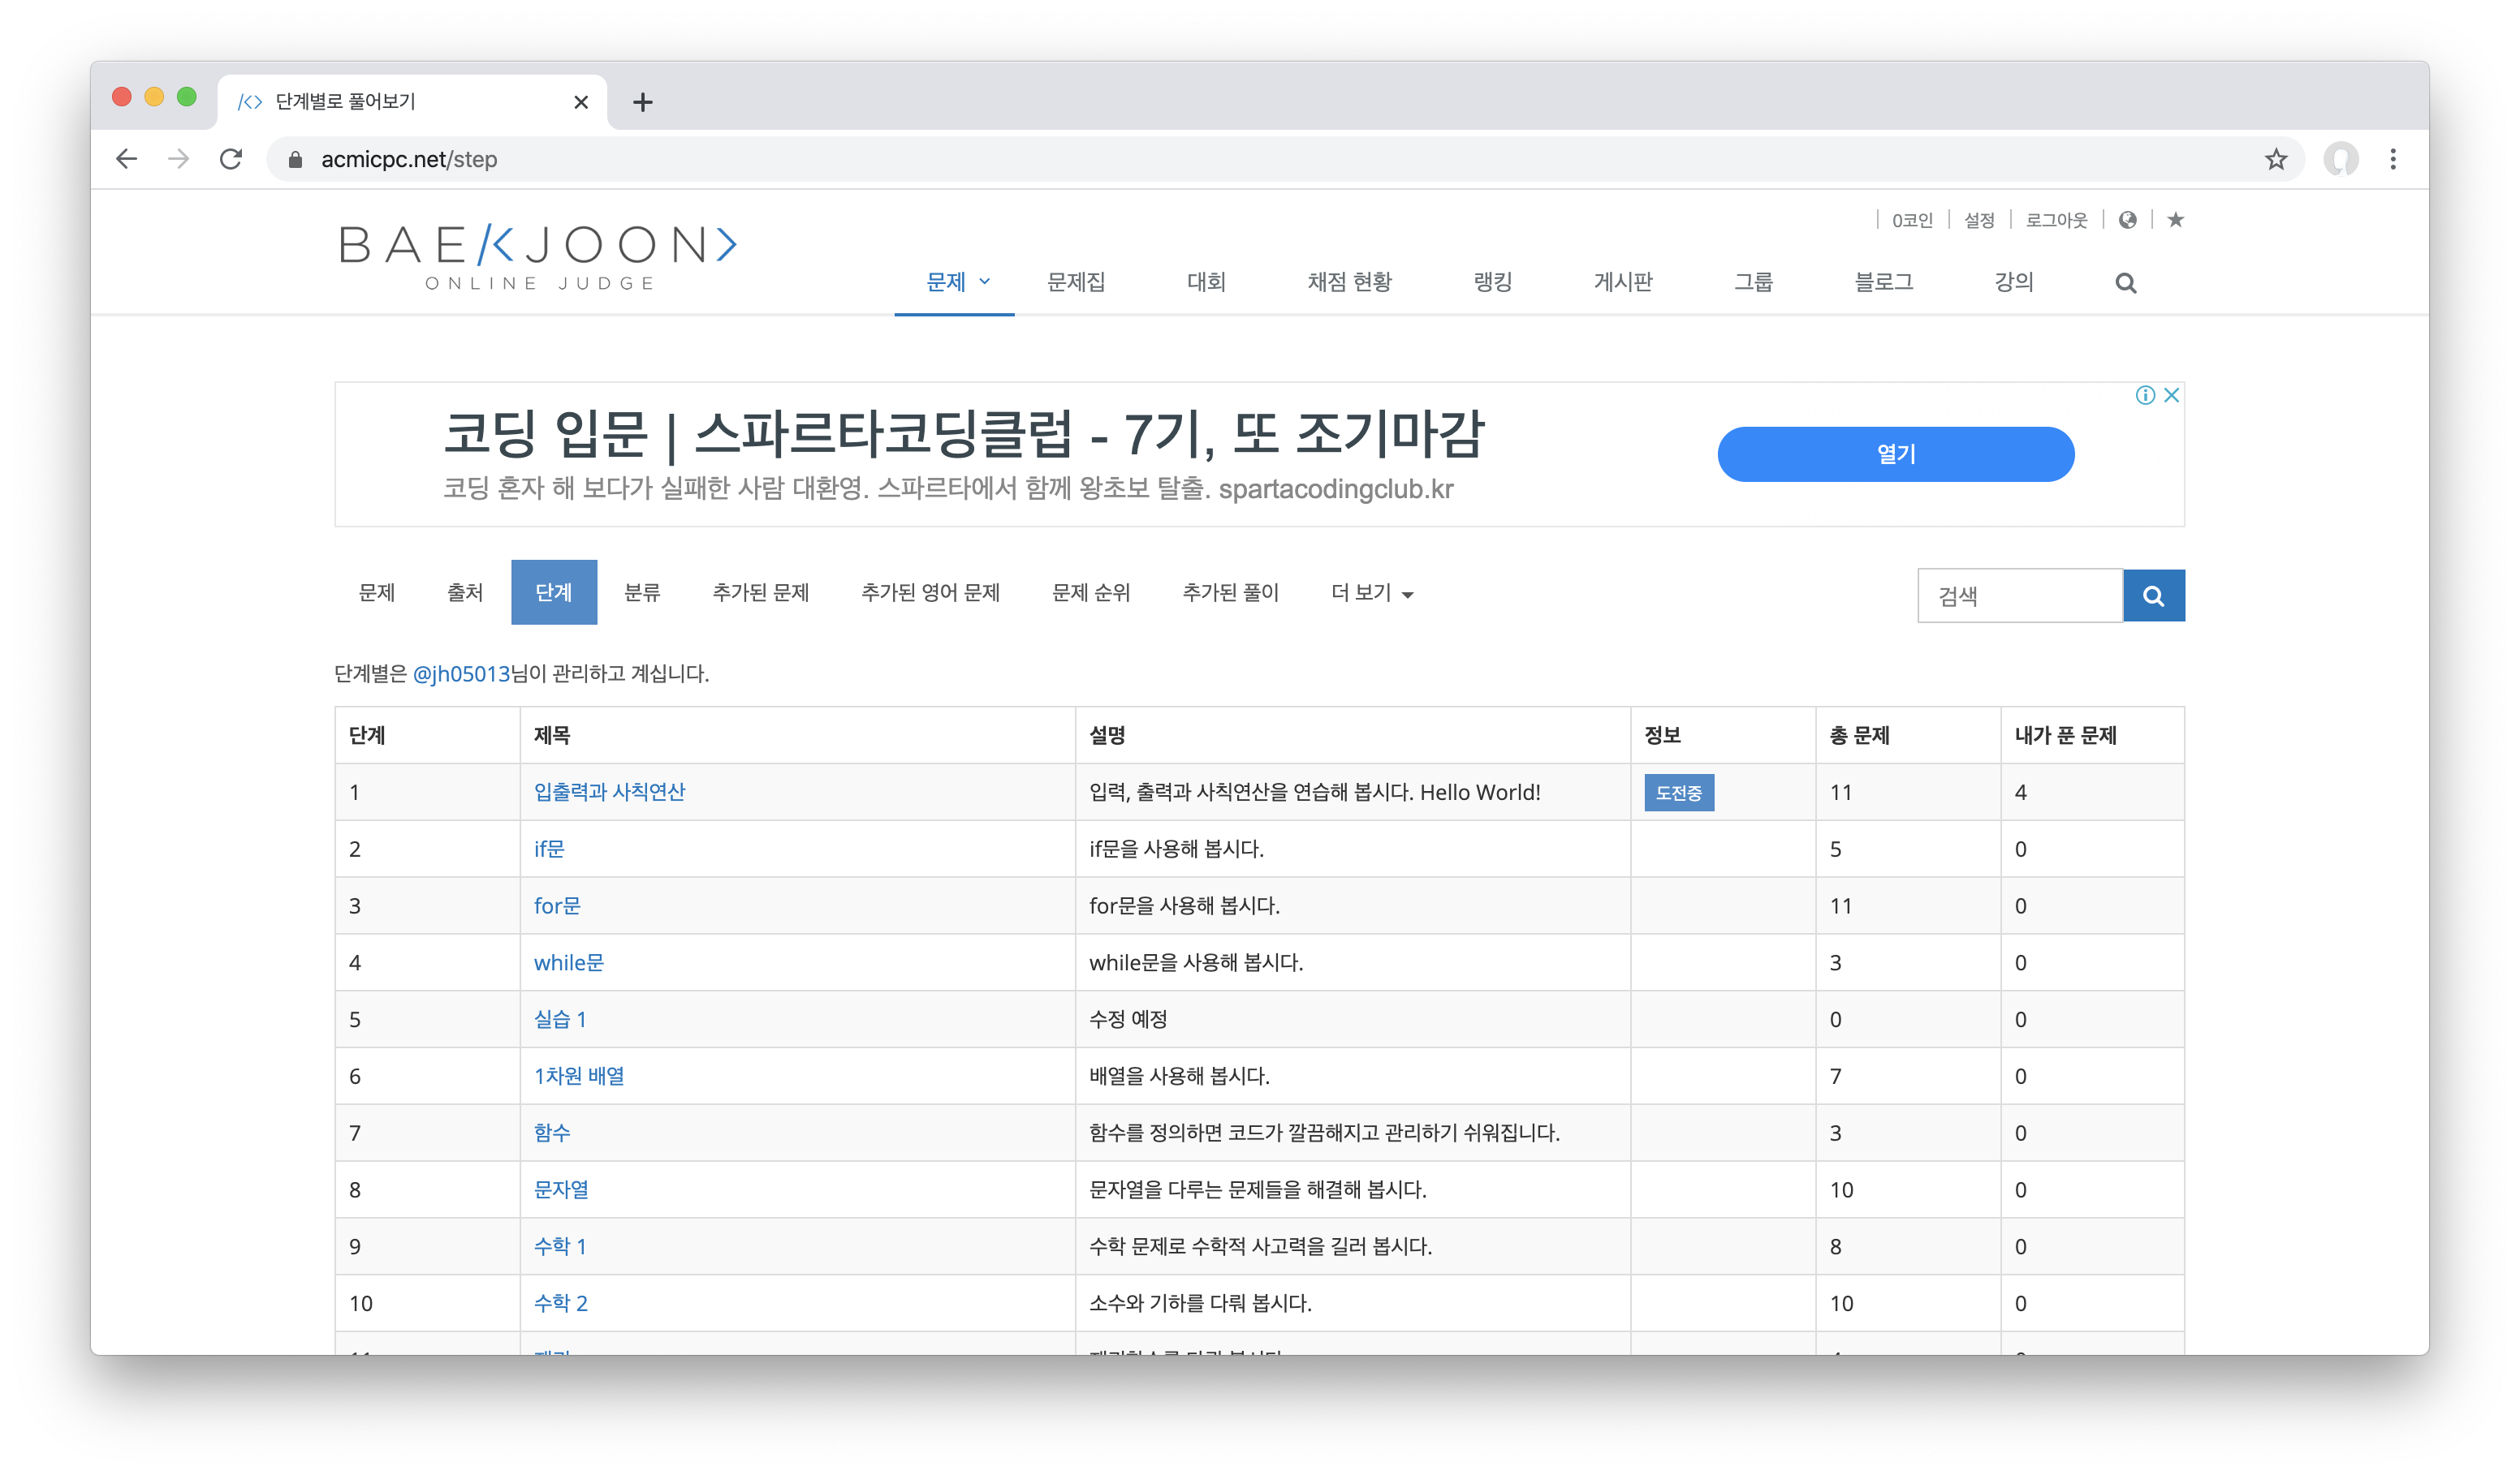Bookmark this page with the star icon
The image size is (2520, 1475).
2276,160
